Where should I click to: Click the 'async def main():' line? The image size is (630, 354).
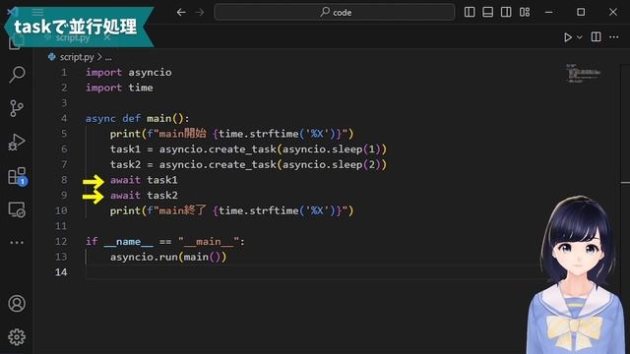(137, 118)
